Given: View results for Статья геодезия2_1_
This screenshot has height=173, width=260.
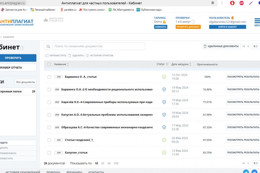Looking at the screenshot, I should coord(243,140).
